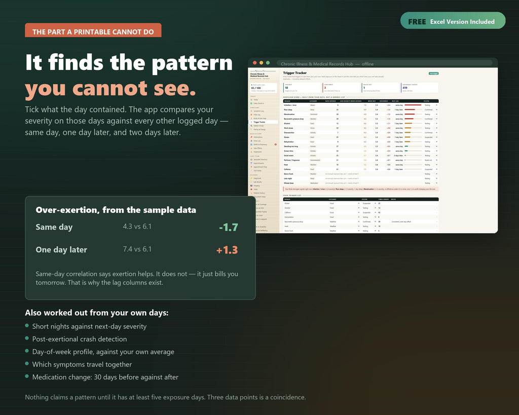519x415 pixels.
Task: Click the Over-exertion sample data card
Action: pyautogui.click(x=140, y=248)
